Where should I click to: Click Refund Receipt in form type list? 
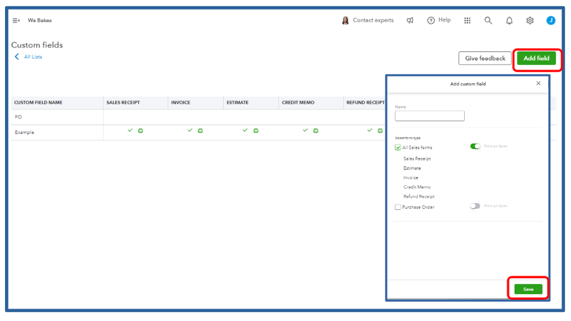tap(419, 197)
